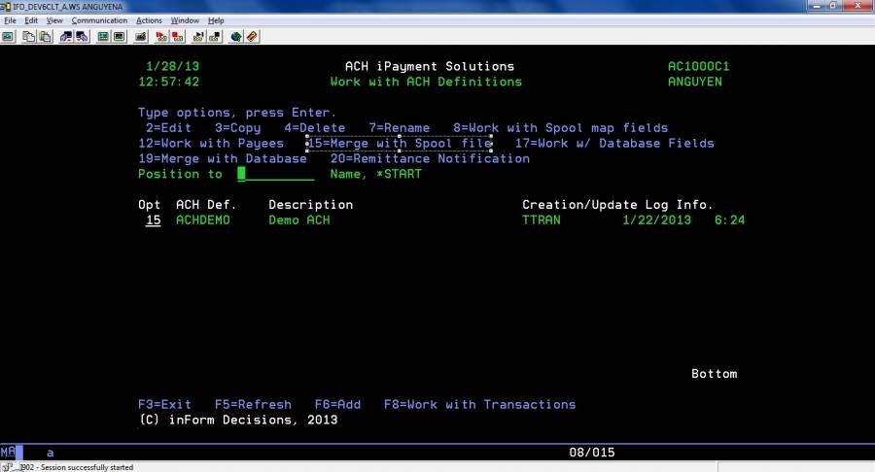Open the Actions menu
This screenshot has width=875, height=472.
coord(149,20)
